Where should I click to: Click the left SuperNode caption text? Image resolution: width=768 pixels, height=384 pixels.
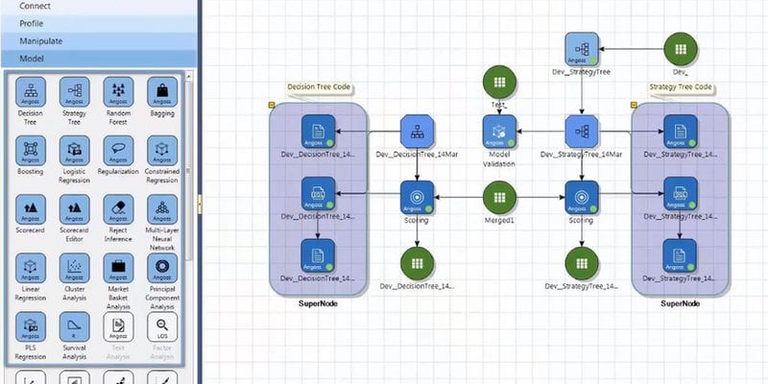point(318,303)
